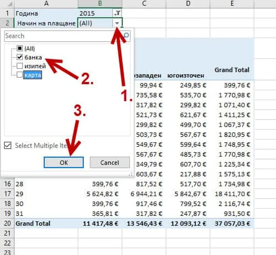Check the карта checkbox
Image resolution: width=276 pixels, height=255 pixels.
coord(20,75)
